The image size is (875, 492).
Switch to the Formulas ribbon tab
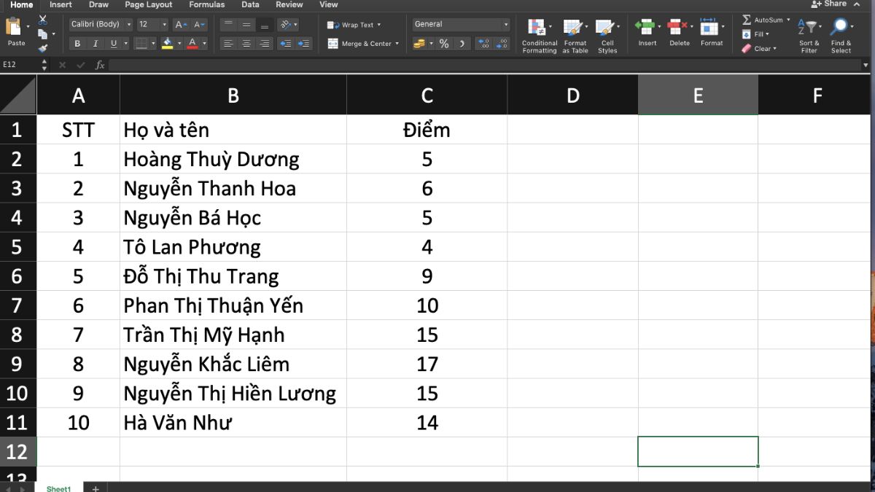(206, 4)
